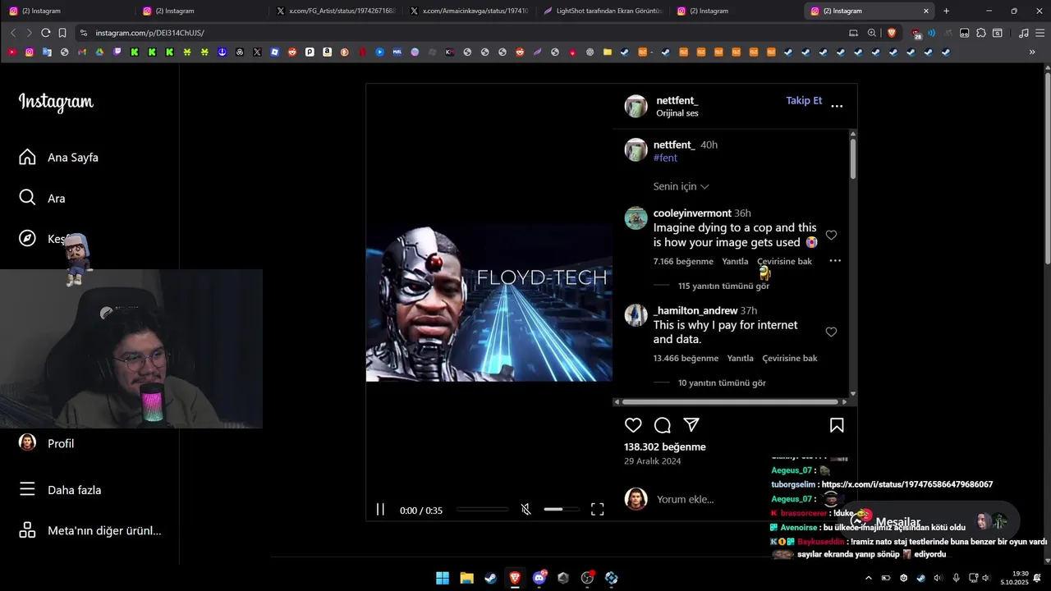Show hidden system tray icons
The height and width of the screenshot is (591, 1051).
coord(869,578)
